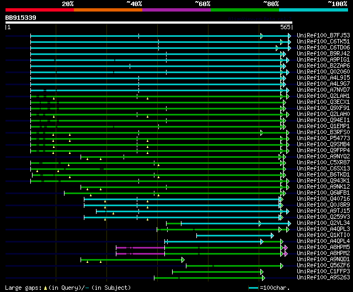Viewport: 353px width, 292px height.
Task: Click the UniRef100_C1FFP3 label
Action: click(x=323, y=272)
